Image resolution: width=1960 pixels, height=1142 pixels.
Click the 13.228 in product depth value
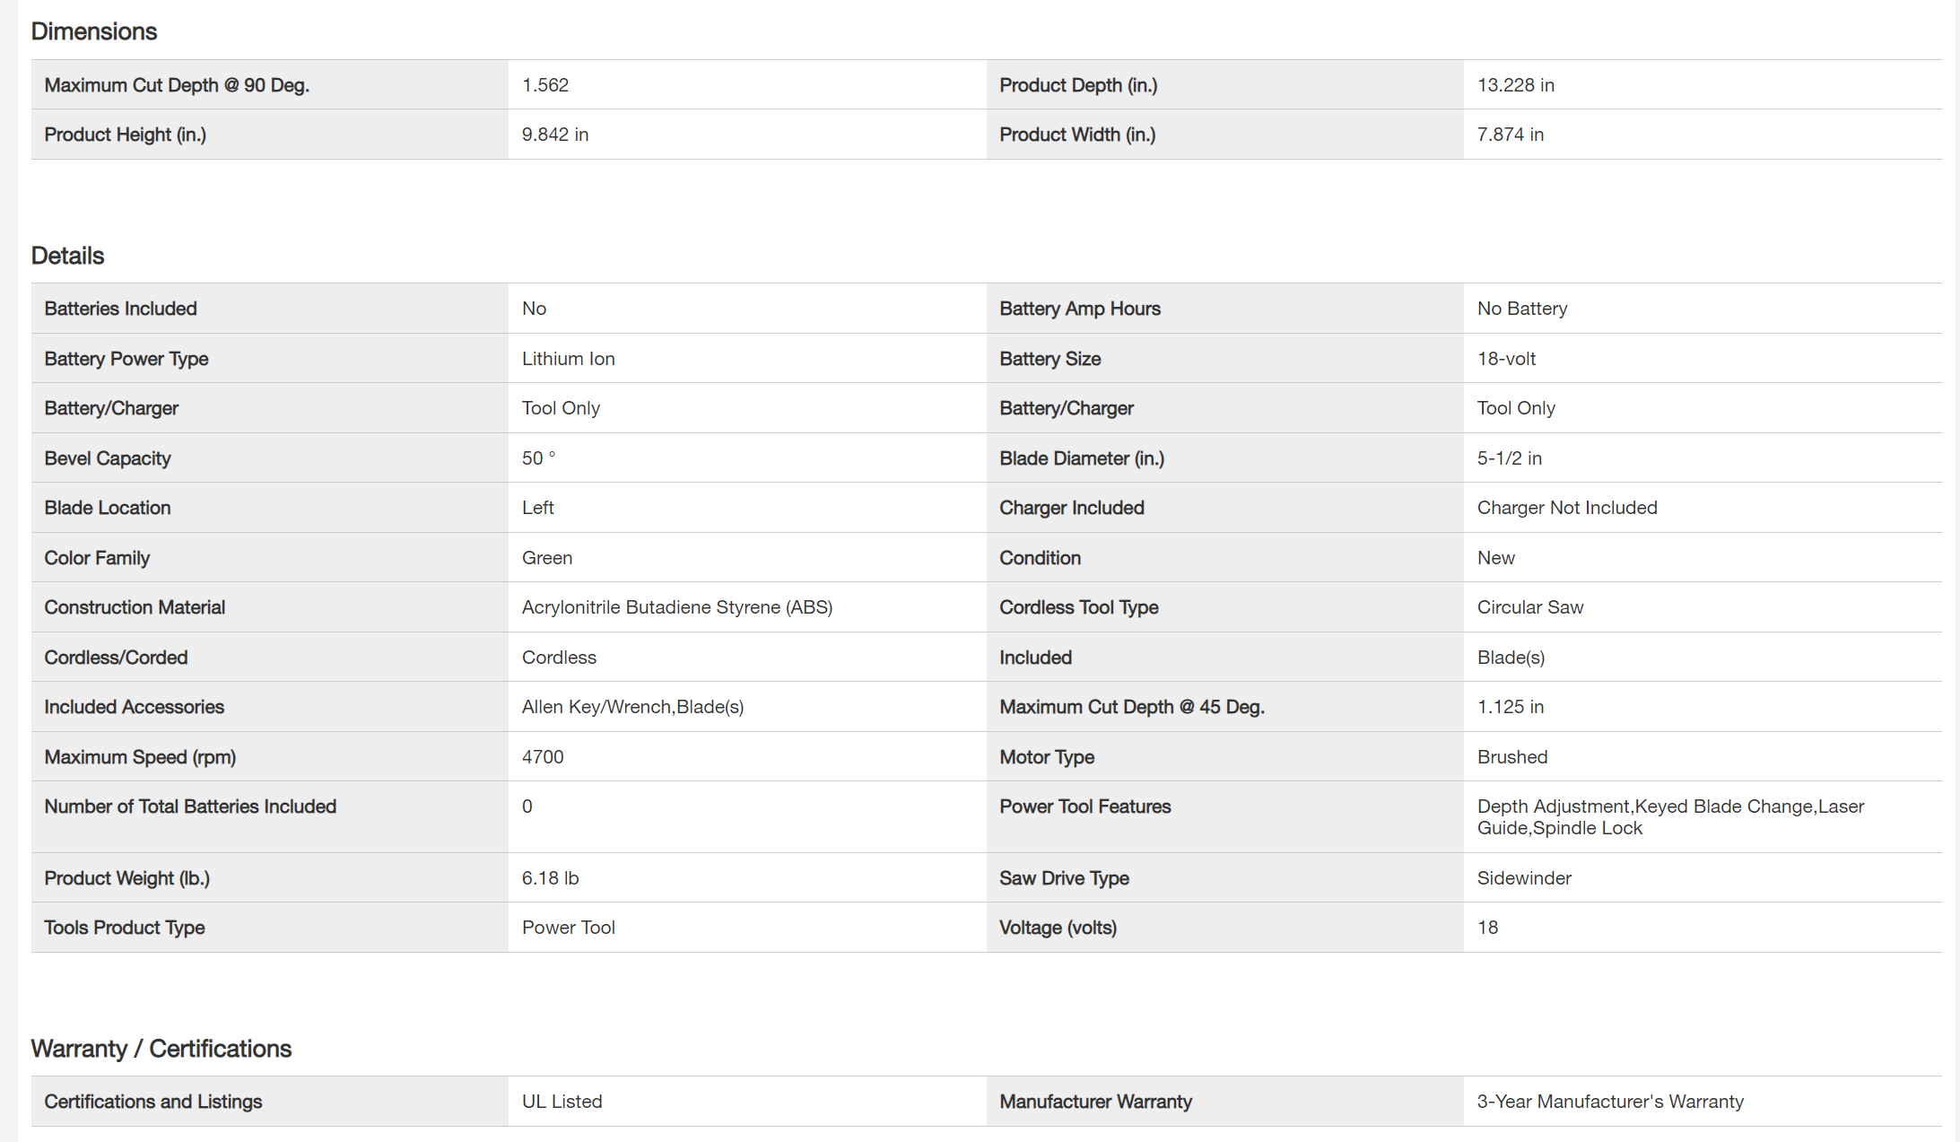coord(1515,85)
